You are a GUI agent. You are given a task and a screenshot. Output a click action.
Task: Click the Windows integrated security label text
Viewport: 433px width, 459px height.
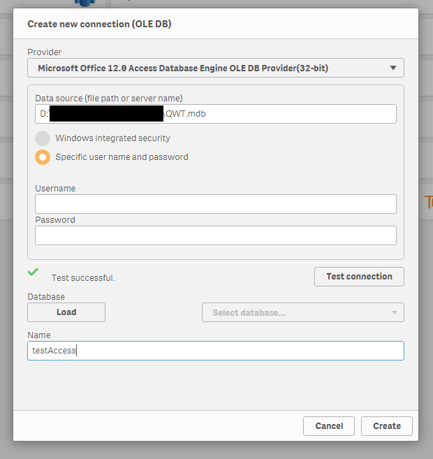pos(112,138)
